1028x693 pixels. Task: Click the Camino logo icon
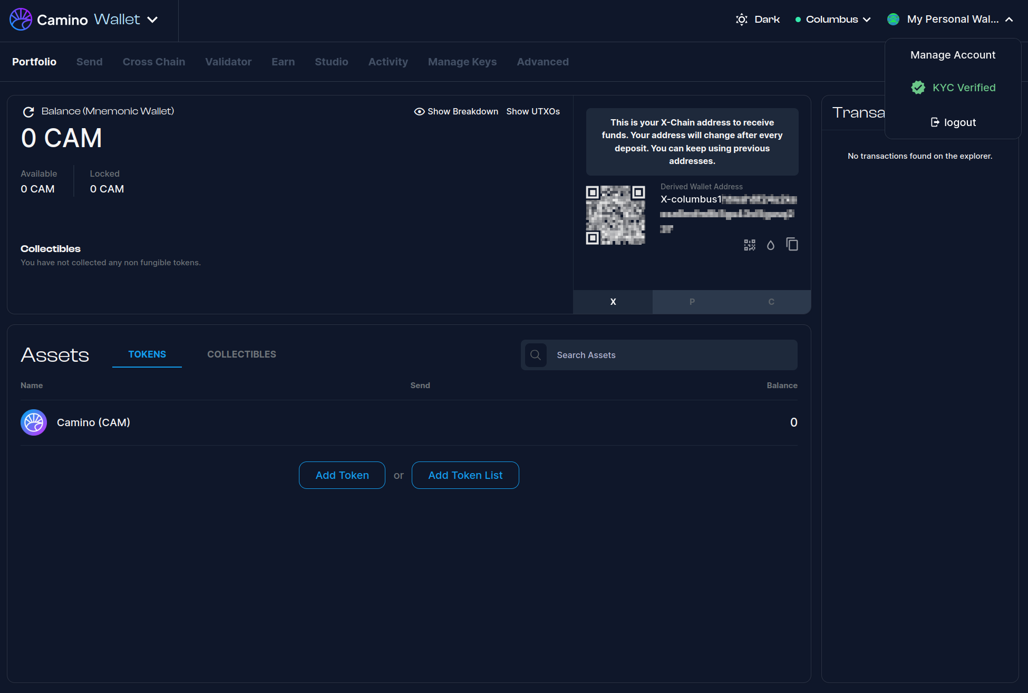click(21, 20)
